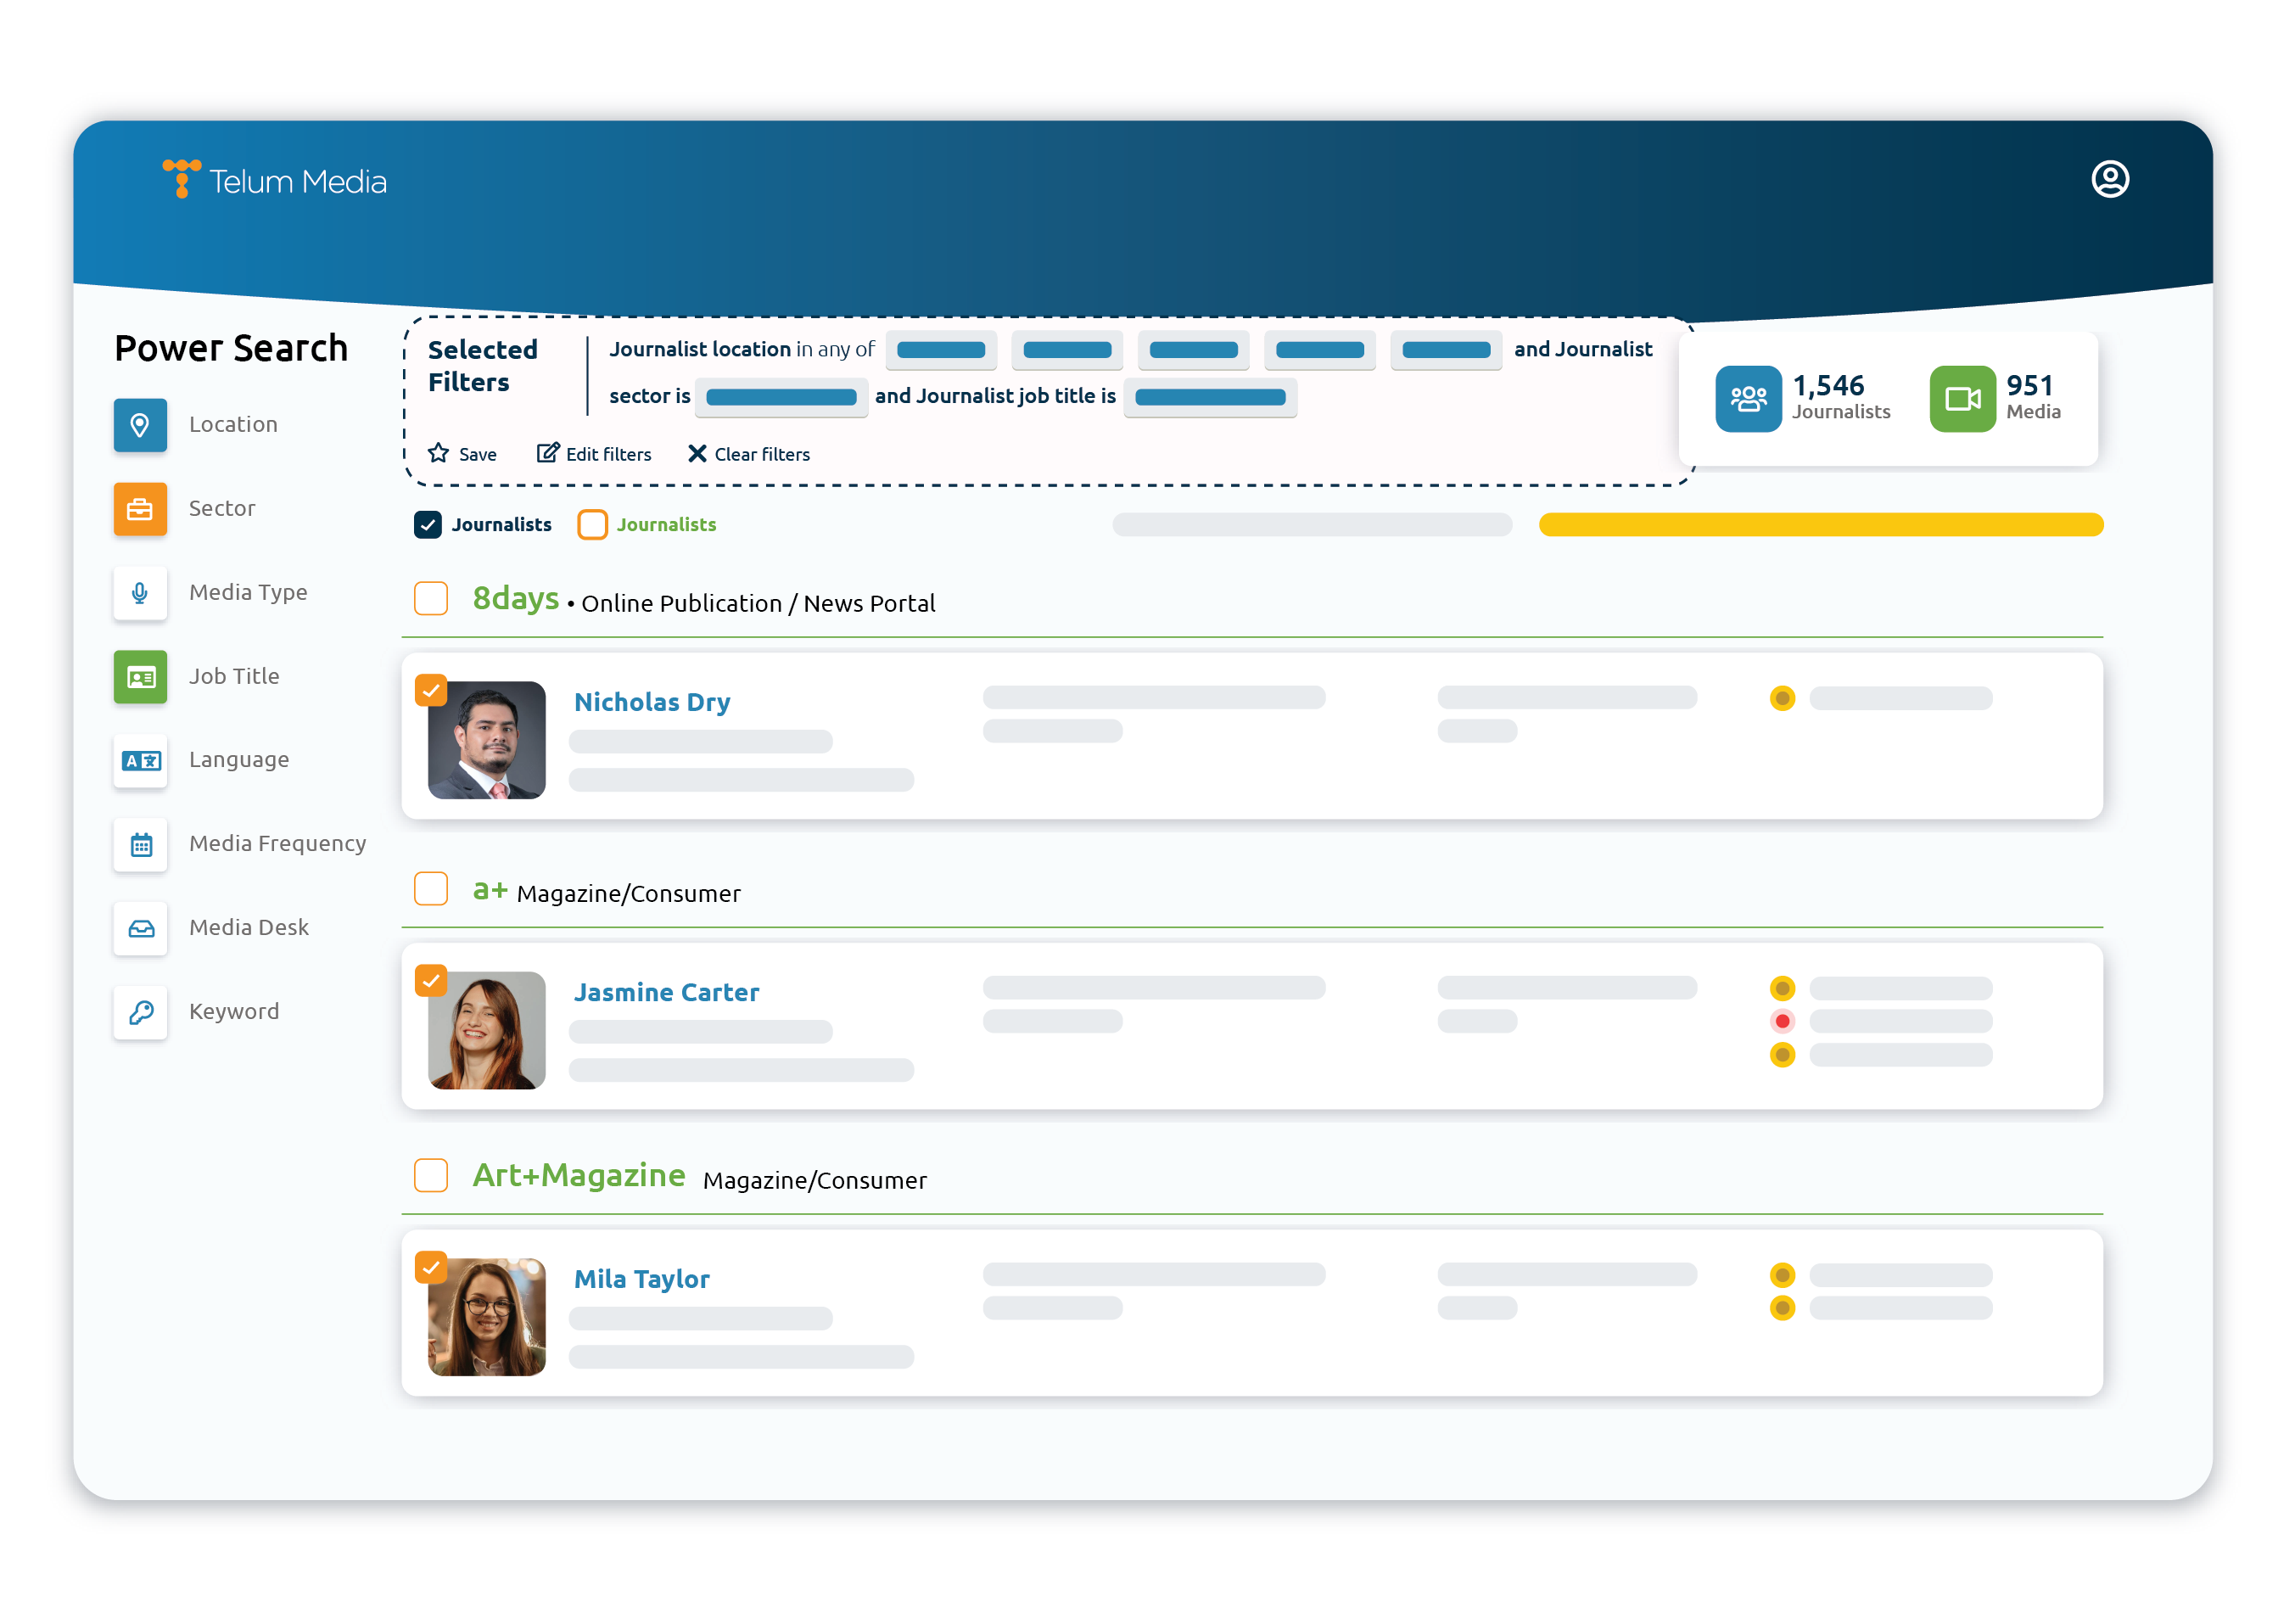Open the Sector filter label
Image resolution: width=2295 pixels, height=1624 pixels.
tap(222, 509)
